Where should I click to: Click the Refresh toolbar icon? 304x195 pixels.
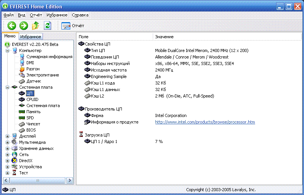pos(47,26)
